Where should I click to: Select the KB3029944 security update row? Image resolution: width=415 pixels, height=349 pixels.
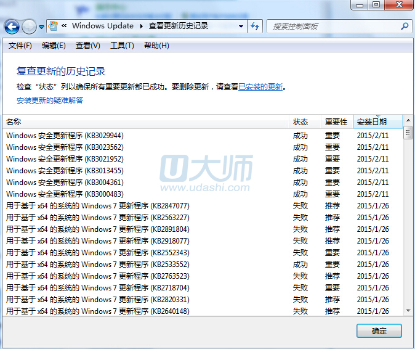coord(65,136)
